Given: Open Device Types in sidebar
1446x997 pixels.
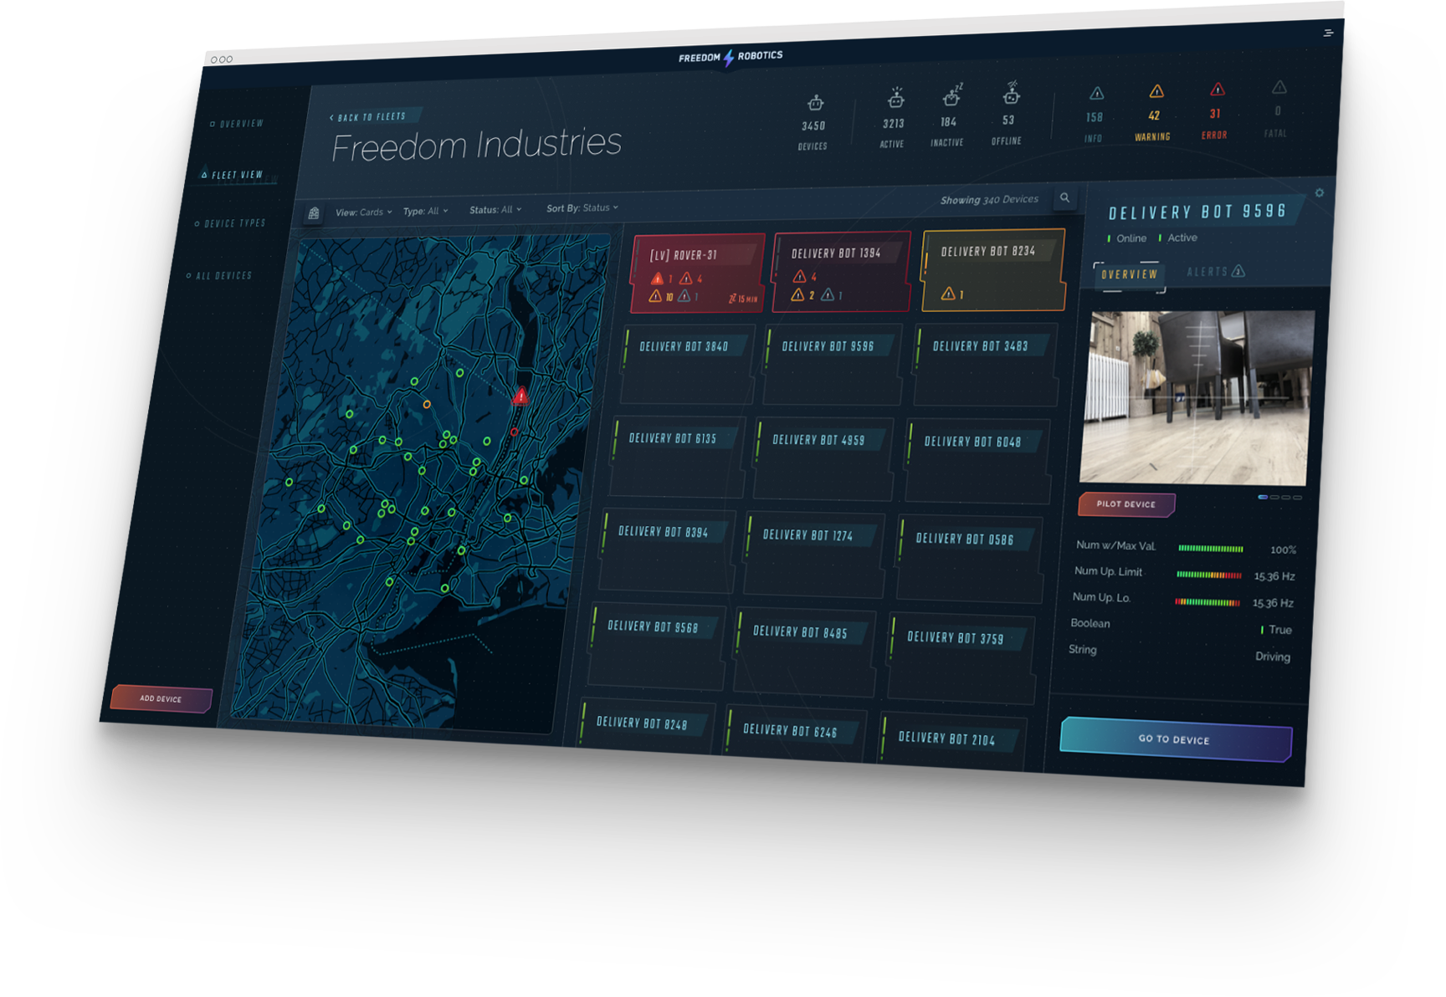Looking at the screenshot, I should click(x=233, y=224).
